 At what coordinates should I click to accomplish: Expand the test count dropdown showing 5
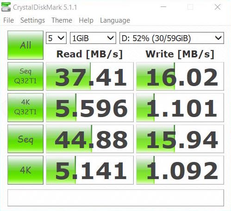pos(56,38)
